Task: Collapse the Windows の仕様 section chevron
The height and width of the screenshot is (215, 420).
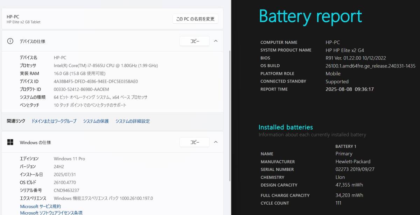Action: pos(216,142)
